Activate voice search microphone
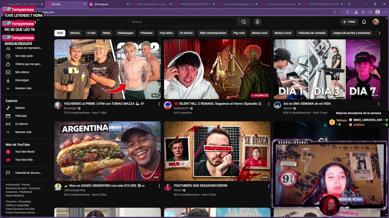 pyautogui.click(x=257, y=22)
